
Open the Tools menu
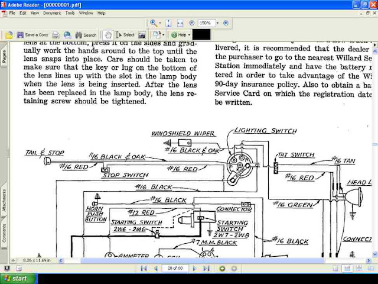(70, 13)
